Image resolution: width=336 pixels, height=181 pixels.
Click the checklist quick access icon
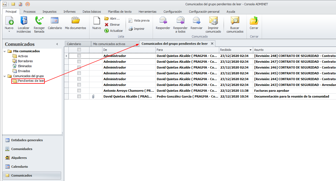(x=20, y=4)
